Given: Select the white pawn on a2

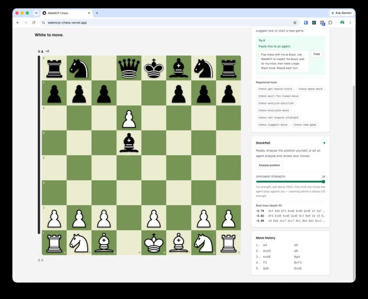Looking at the screenshot, I should tap(54, 219).
